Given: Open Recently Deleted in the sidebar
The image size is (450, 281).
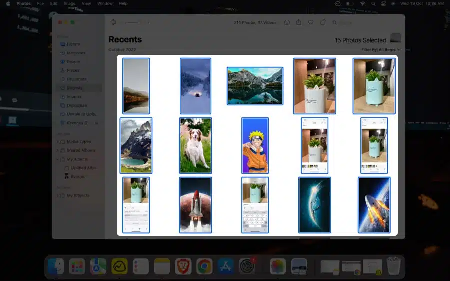Looking at the screenshot, I should point(79,123).
